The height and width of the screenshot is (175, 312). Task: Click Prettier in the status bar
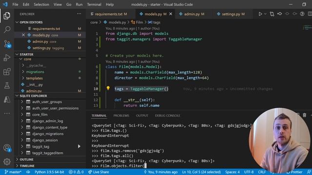294,172
